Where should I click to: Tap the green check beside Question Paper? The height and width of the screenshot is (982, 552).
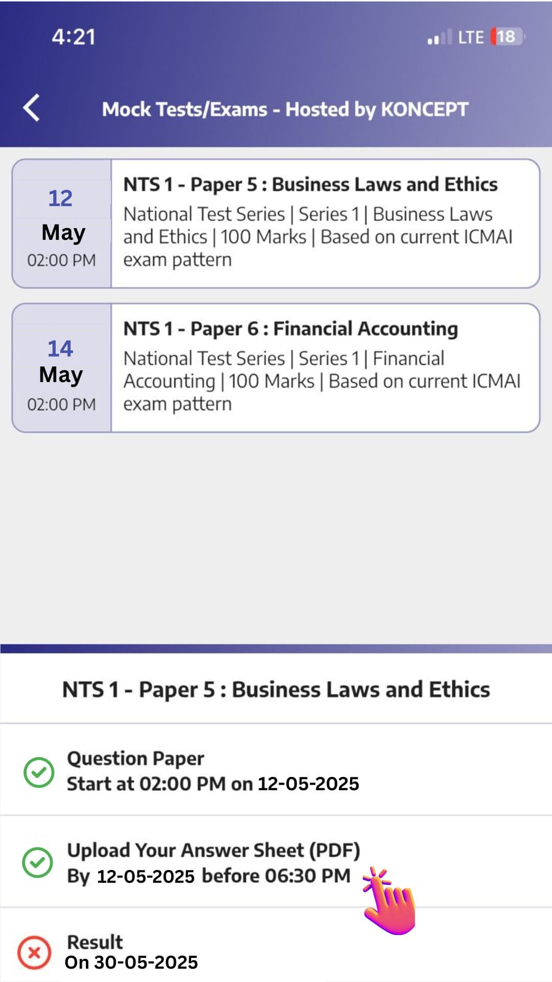pyautogui.click(x=39, y=772)
